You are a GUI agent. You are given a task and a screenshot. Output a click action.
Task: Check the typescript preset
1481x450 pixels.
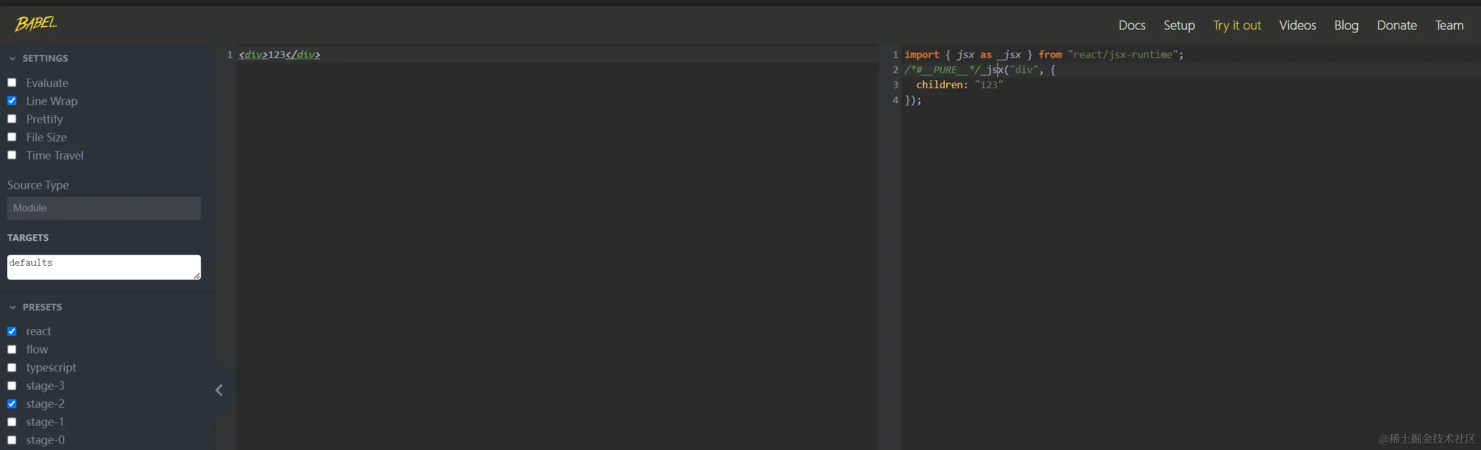pos(12,368)
